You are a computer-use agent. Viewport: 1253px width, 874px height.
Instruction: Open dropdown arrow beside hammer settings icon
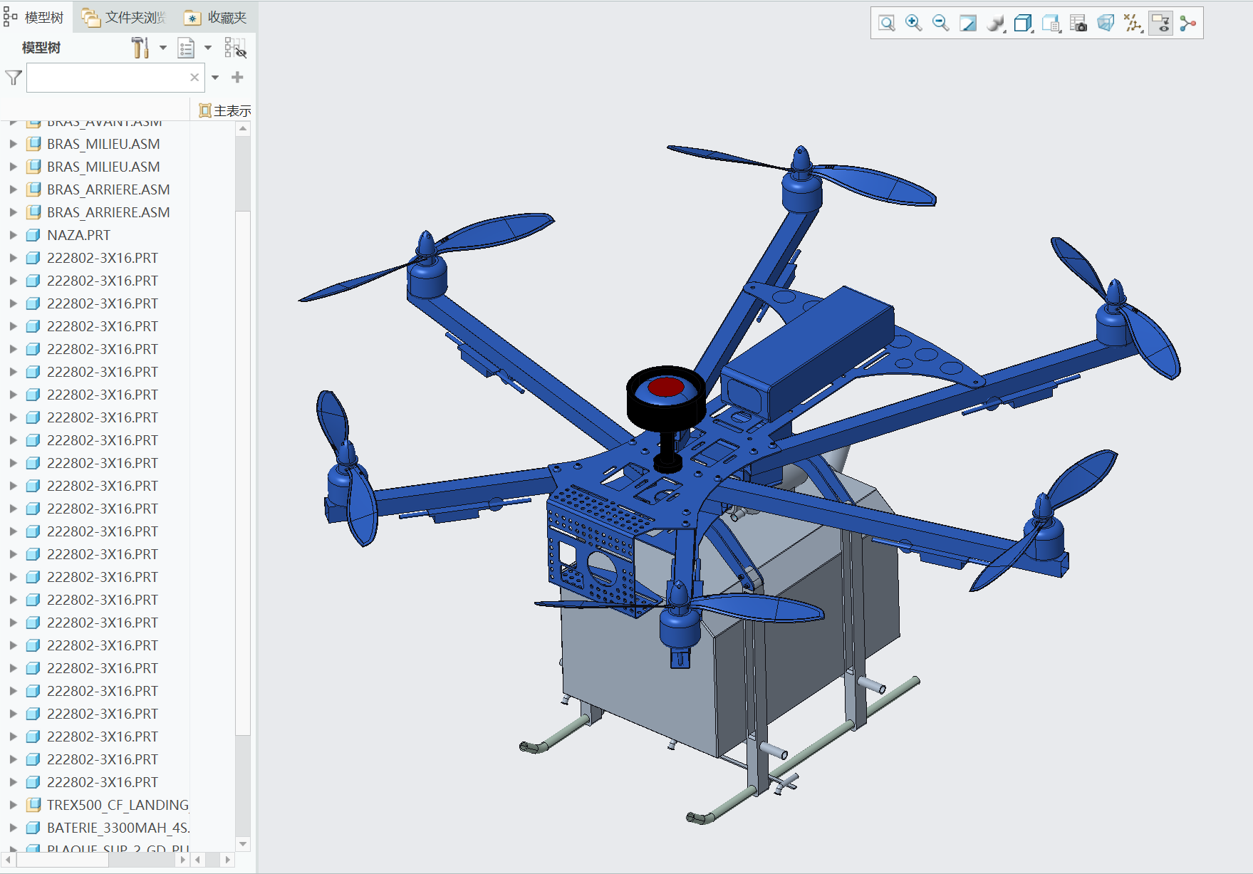tap(163, 48)
